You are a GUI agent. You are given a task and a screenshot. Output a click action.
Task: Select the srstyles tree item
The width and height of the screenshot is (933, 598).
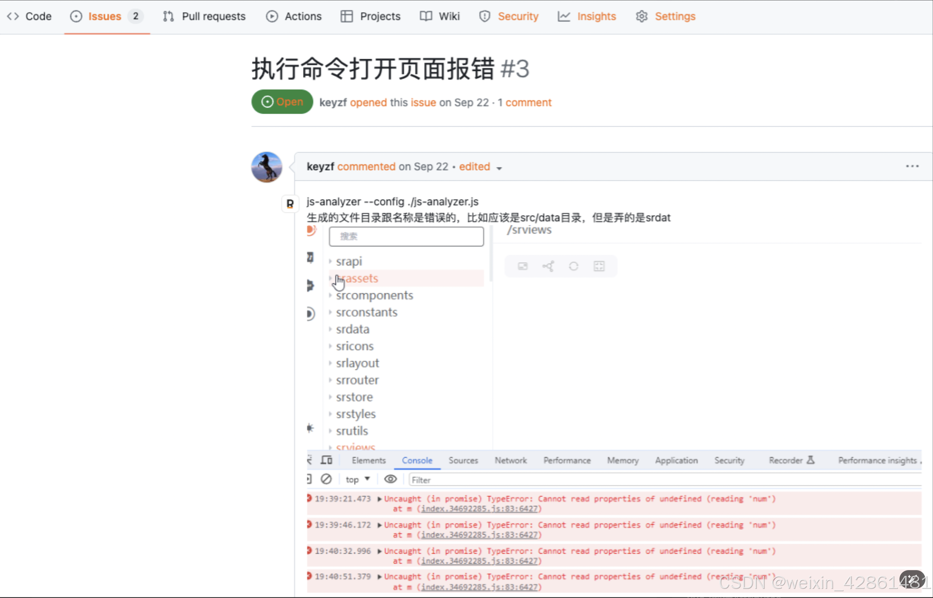(x=356, y=414)
